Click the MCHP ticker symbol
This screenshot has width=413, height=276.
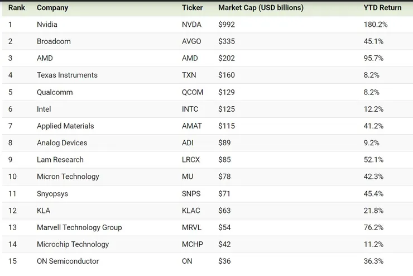(x=193, y=244)
